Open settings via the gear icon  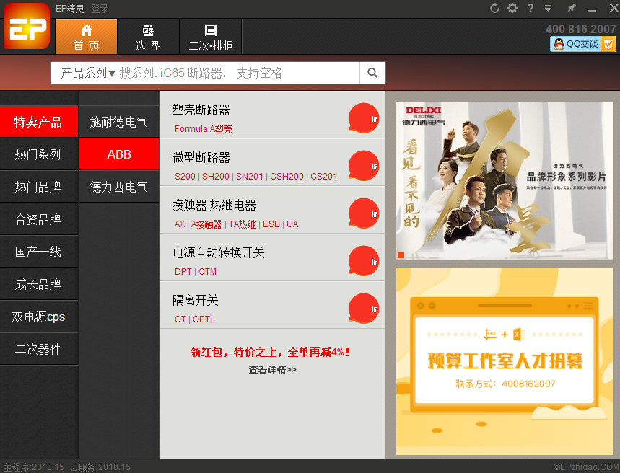click(x=512, y=8)
